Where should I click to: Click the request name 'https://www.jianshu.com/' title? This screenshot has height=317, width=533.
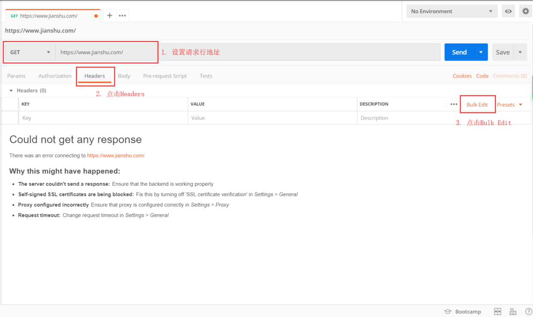[x=40, y=31]
